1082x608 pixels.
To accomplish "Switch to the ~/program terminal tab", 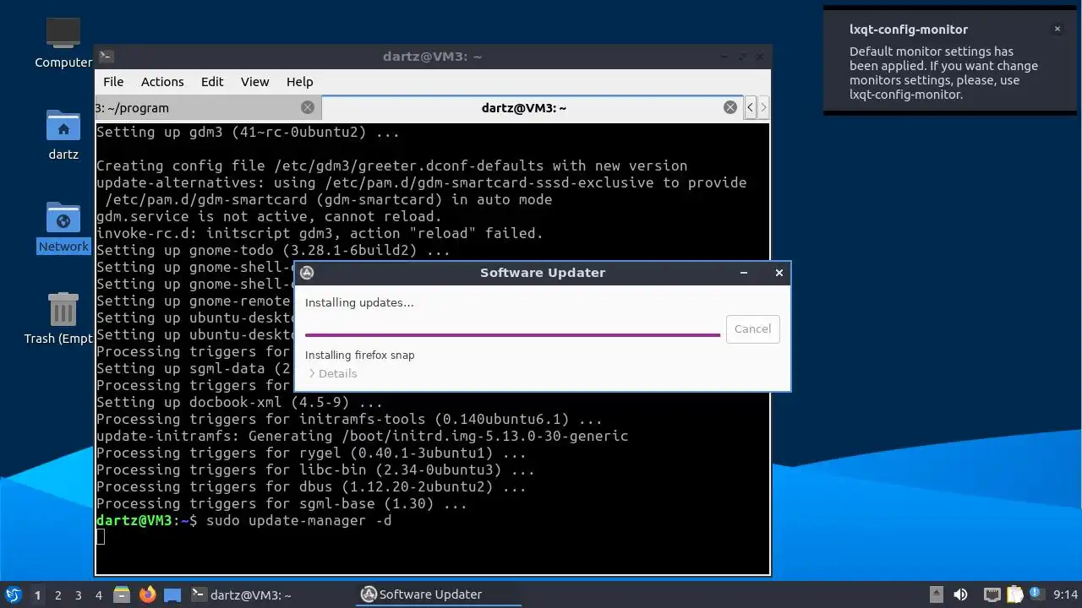I will (207, 107).
